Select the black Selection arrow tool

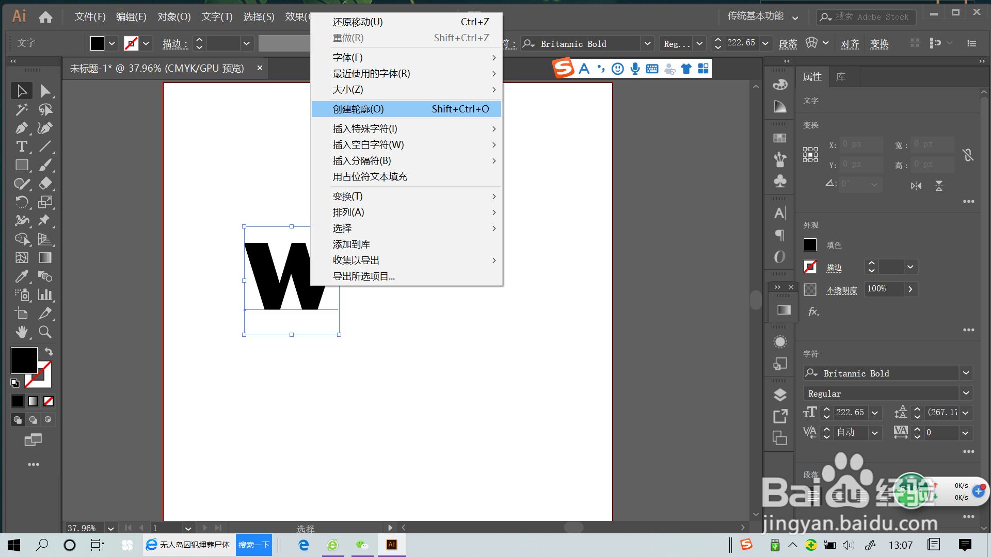[22, 90]
